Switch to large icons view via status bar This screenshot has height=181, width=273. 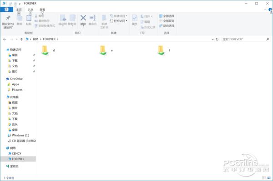(x=269, y=178)
